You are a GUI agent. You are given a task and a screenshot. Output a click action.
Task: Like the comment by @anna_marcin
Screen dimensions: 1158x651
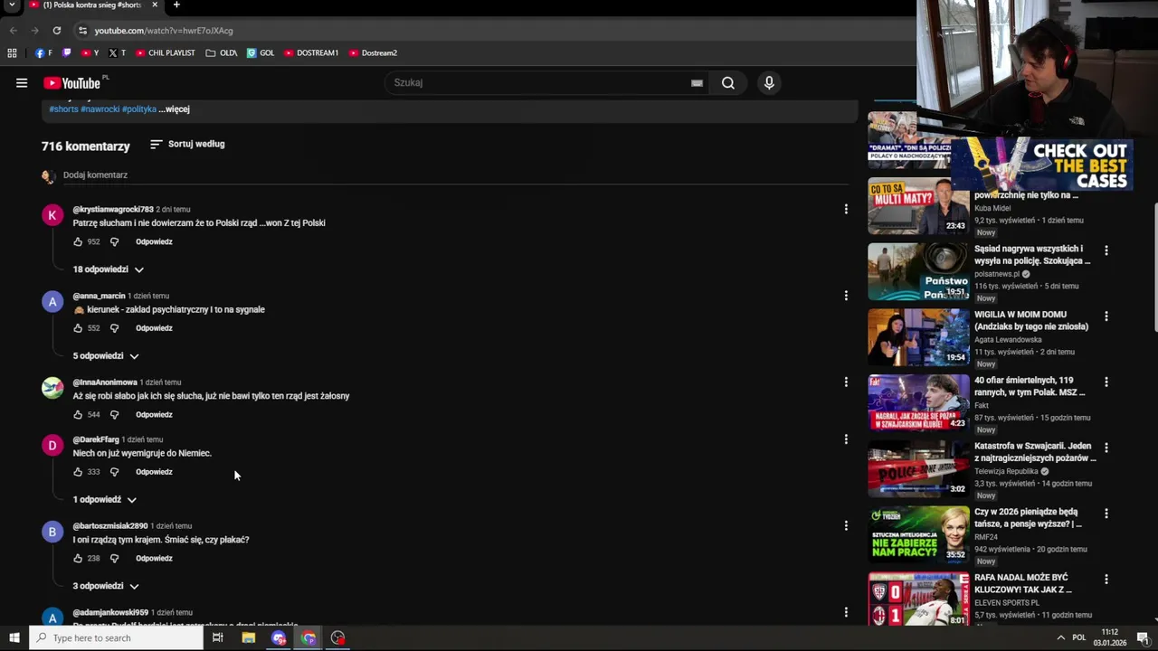click(x=78, y=328)
